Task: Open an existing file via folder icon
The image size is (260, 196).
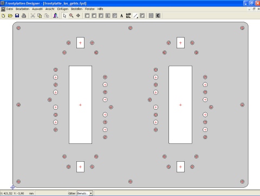Action: coord(10,16)
